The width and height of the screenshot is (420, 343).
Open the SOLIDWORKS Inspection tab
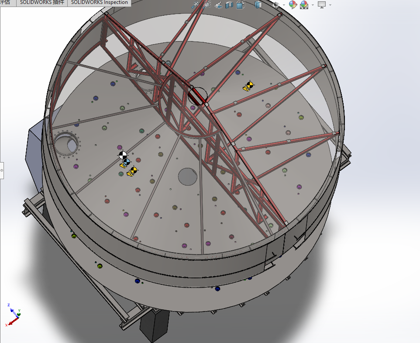[x=100, y=3]
